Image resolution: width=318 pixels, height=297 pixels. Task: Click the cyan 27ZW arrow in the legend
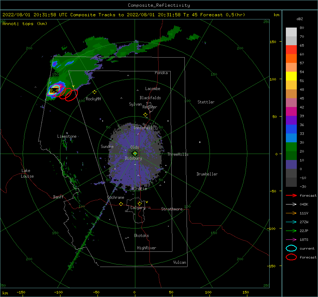(291, 222)
